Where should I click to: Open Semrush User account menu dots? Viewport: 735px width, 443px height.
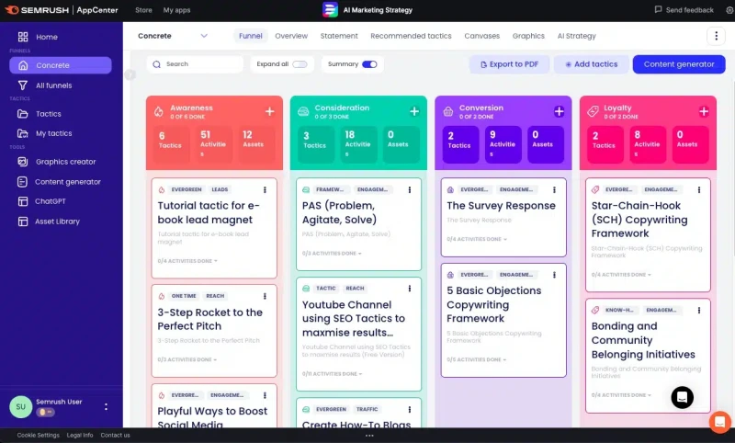point(106,407)
